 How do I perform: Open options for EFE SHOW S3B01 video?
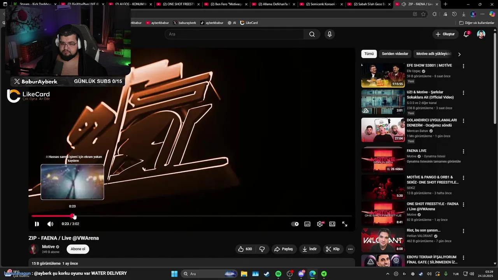point(463,66)
